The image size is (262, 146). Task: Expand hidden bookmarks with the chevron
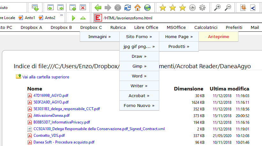[x=62, y=15]
